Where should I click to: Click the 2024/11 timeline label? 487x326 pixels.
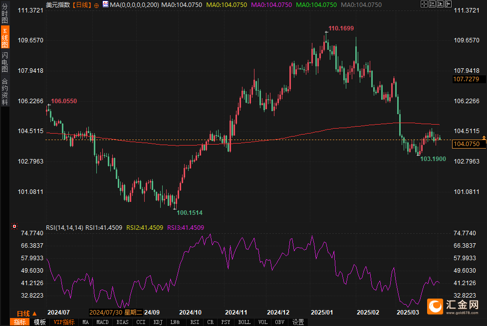(x=236, y=313)
